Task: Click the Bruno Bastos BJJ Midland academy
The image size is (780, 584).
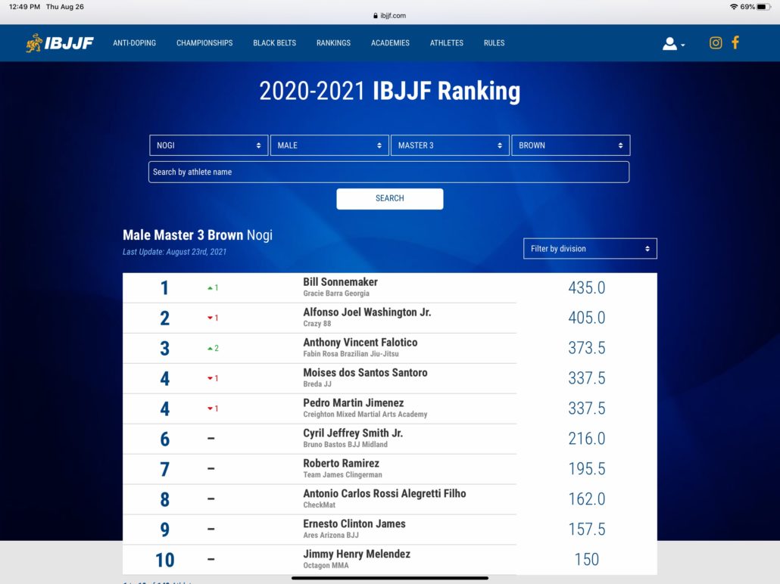Action: tap(345, 445)
